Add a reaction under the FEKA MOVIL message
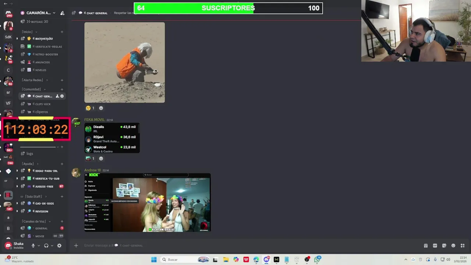The height and width of the screenshot is (265, 471). [101, 159]
